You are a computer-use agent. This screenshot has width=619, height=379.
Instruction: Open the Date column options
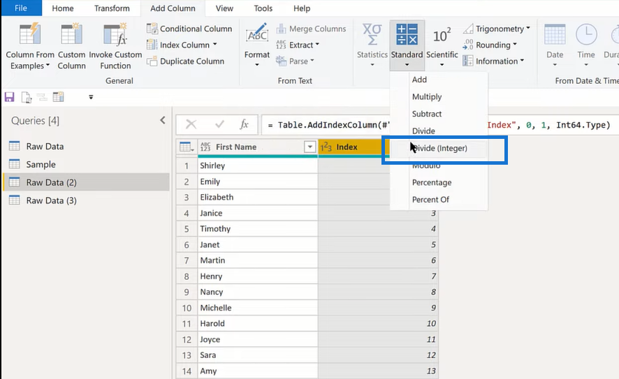click(x=555, y=45)
